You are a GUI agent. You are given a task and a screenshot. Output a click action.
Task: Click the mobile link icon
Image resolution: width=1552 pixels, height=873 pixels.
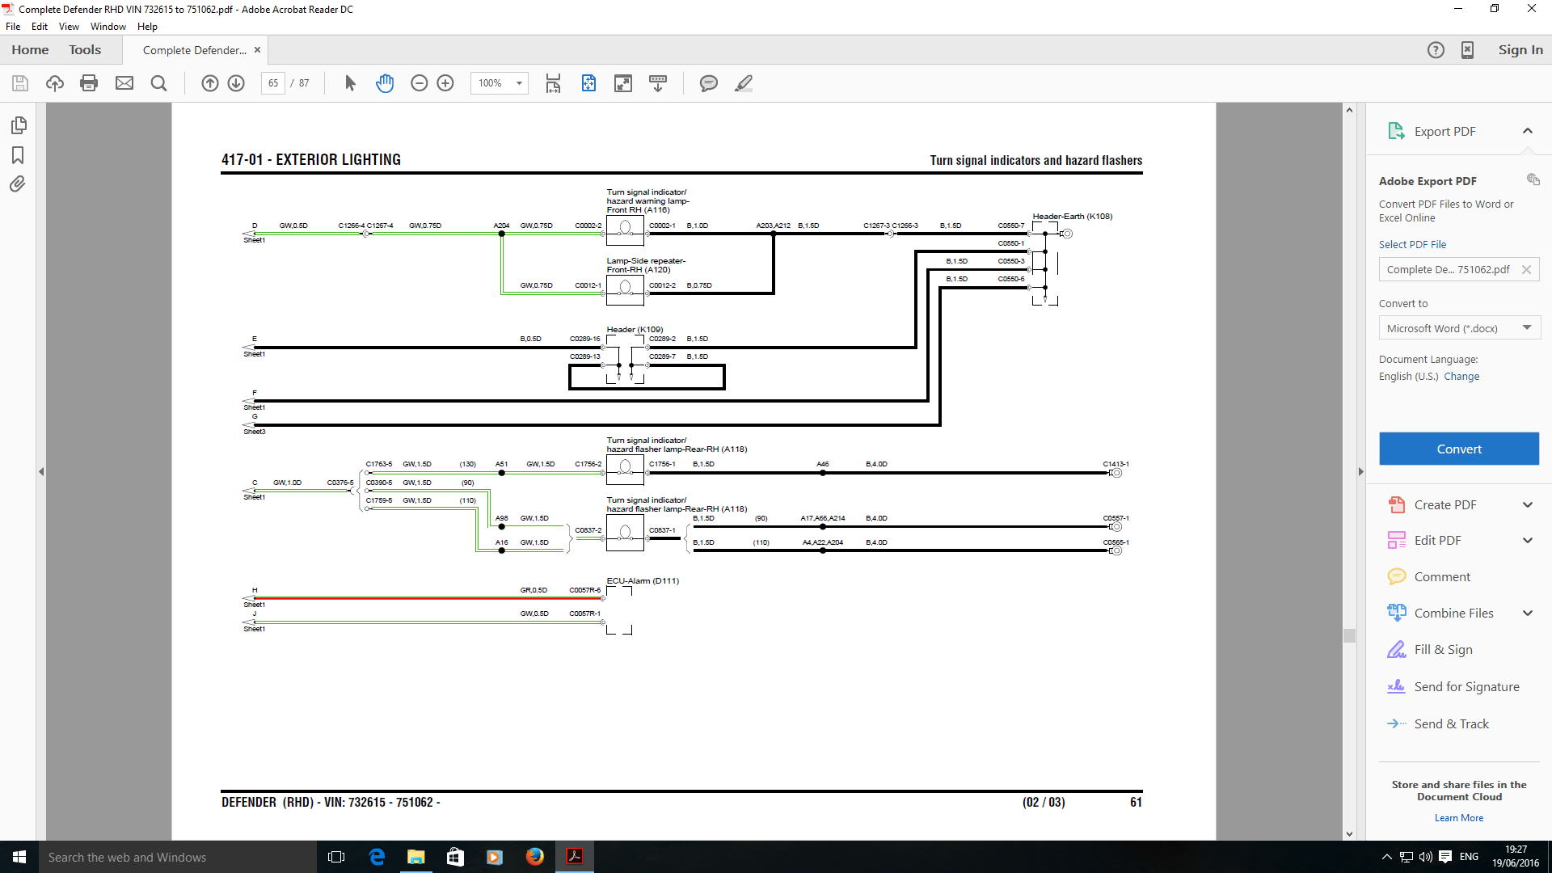pos(1467,50)
